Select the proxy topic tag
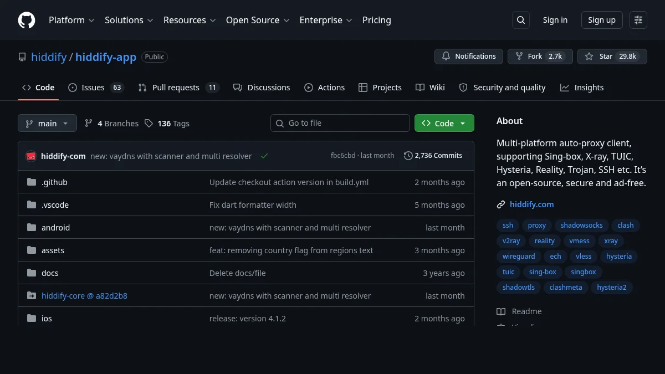 [x=537, y=226]
